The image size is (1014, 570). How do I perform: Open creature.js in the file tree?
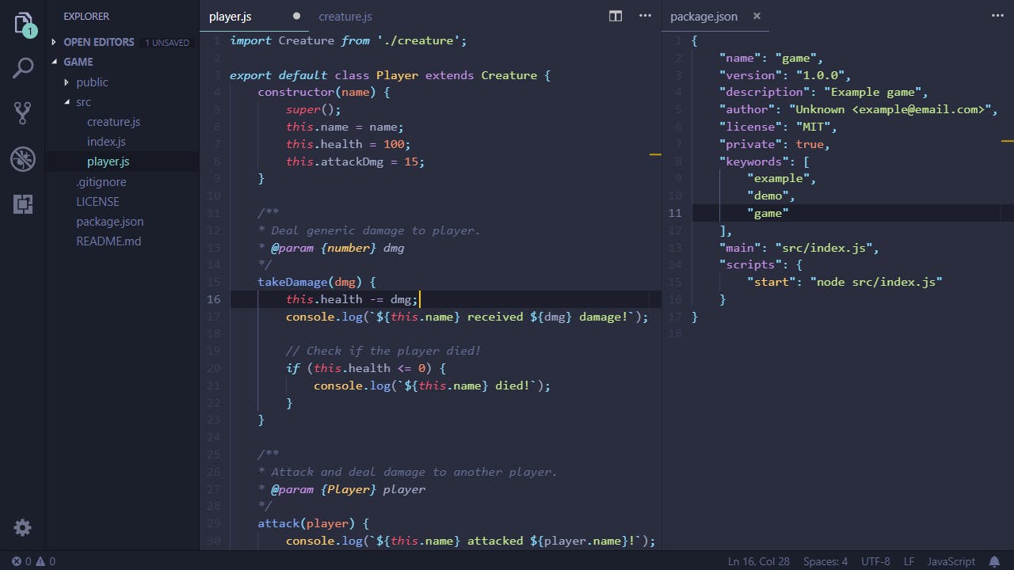point(113,122)
